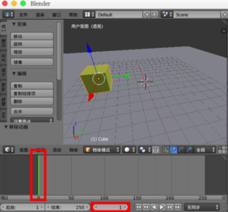
Task: Jump to the timeline start frame
Action: coord(138,207)
